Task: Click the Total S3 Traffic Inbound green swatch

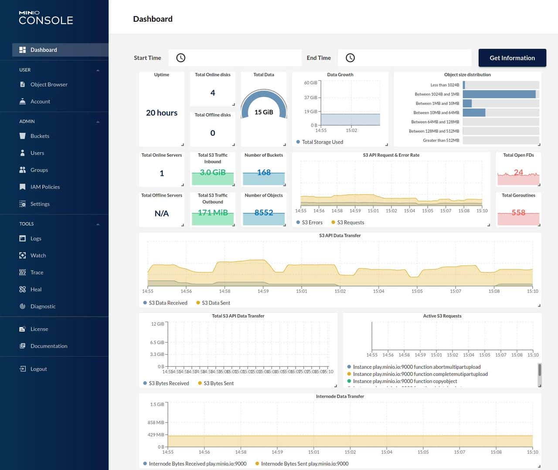Action: tap(213, 179)
